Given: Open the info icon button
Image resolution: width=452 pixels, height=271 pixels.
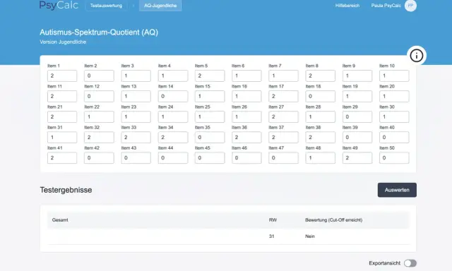Looking at the screenshot, I should [x=416, y=56].
